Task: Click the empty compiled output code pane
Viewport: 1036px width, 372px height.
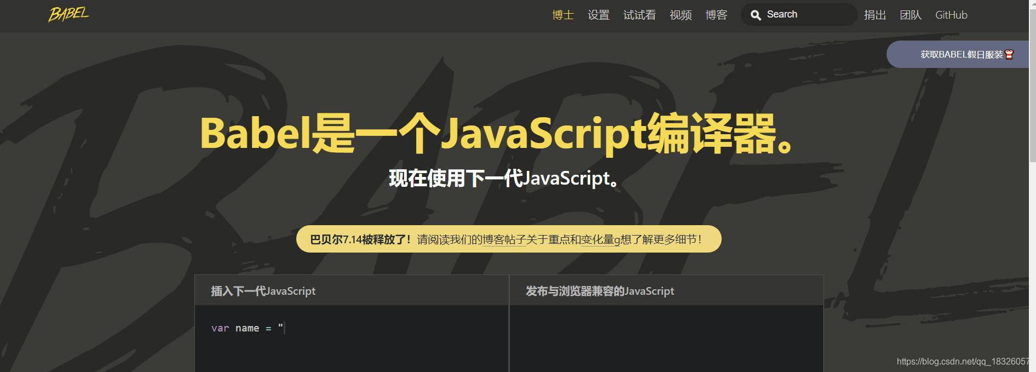Action: click(666, 339)
